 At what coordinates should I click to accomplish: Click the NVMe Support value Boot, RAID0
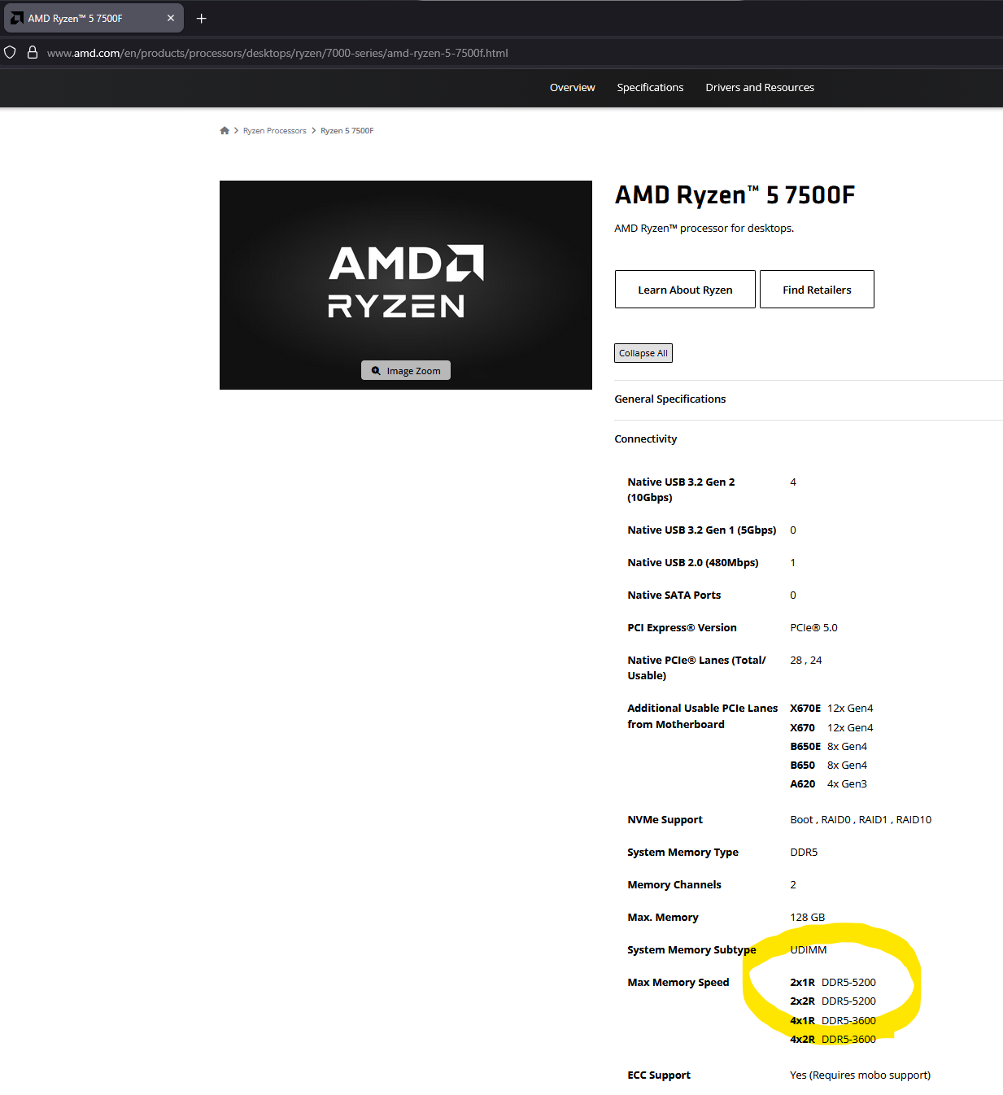tap(861, 819)
